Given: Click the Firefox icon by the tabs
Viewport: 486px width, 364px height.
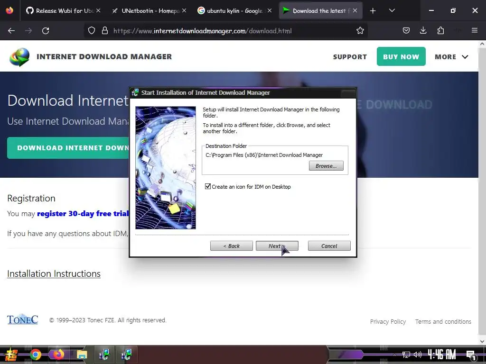Looking at the screenshot, I should tap(9, 10).
